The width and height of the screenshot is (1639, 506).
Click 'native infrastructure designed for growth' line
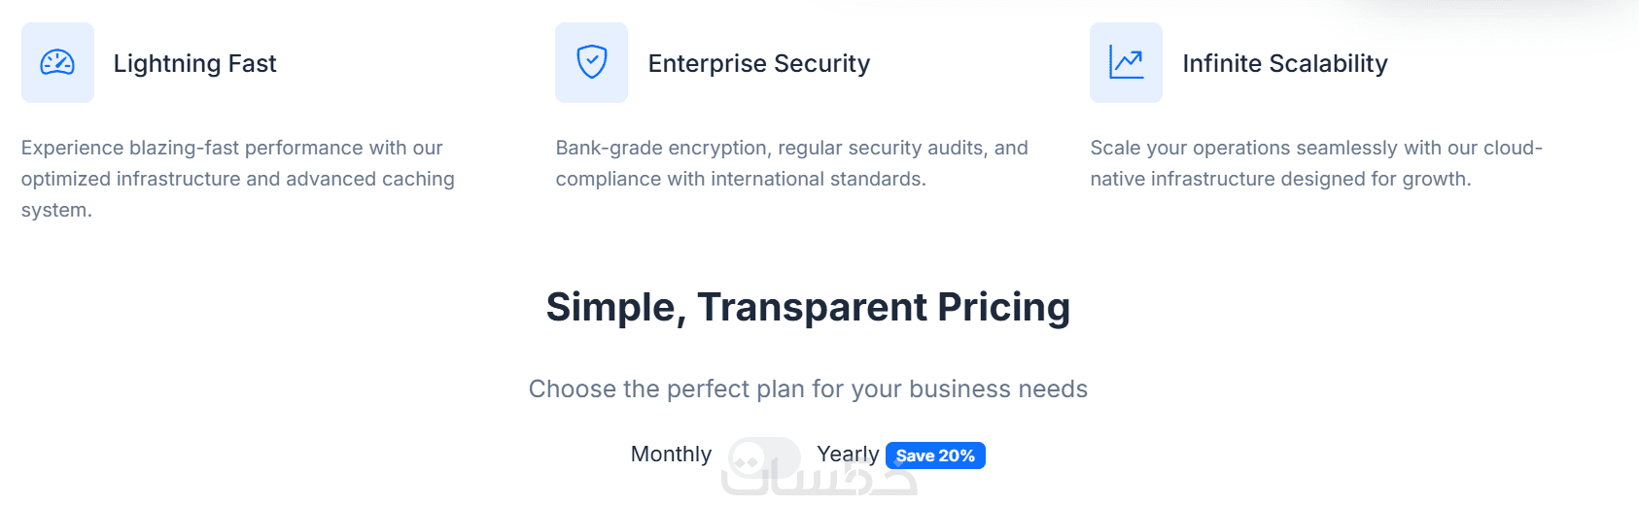point(1280,180)
